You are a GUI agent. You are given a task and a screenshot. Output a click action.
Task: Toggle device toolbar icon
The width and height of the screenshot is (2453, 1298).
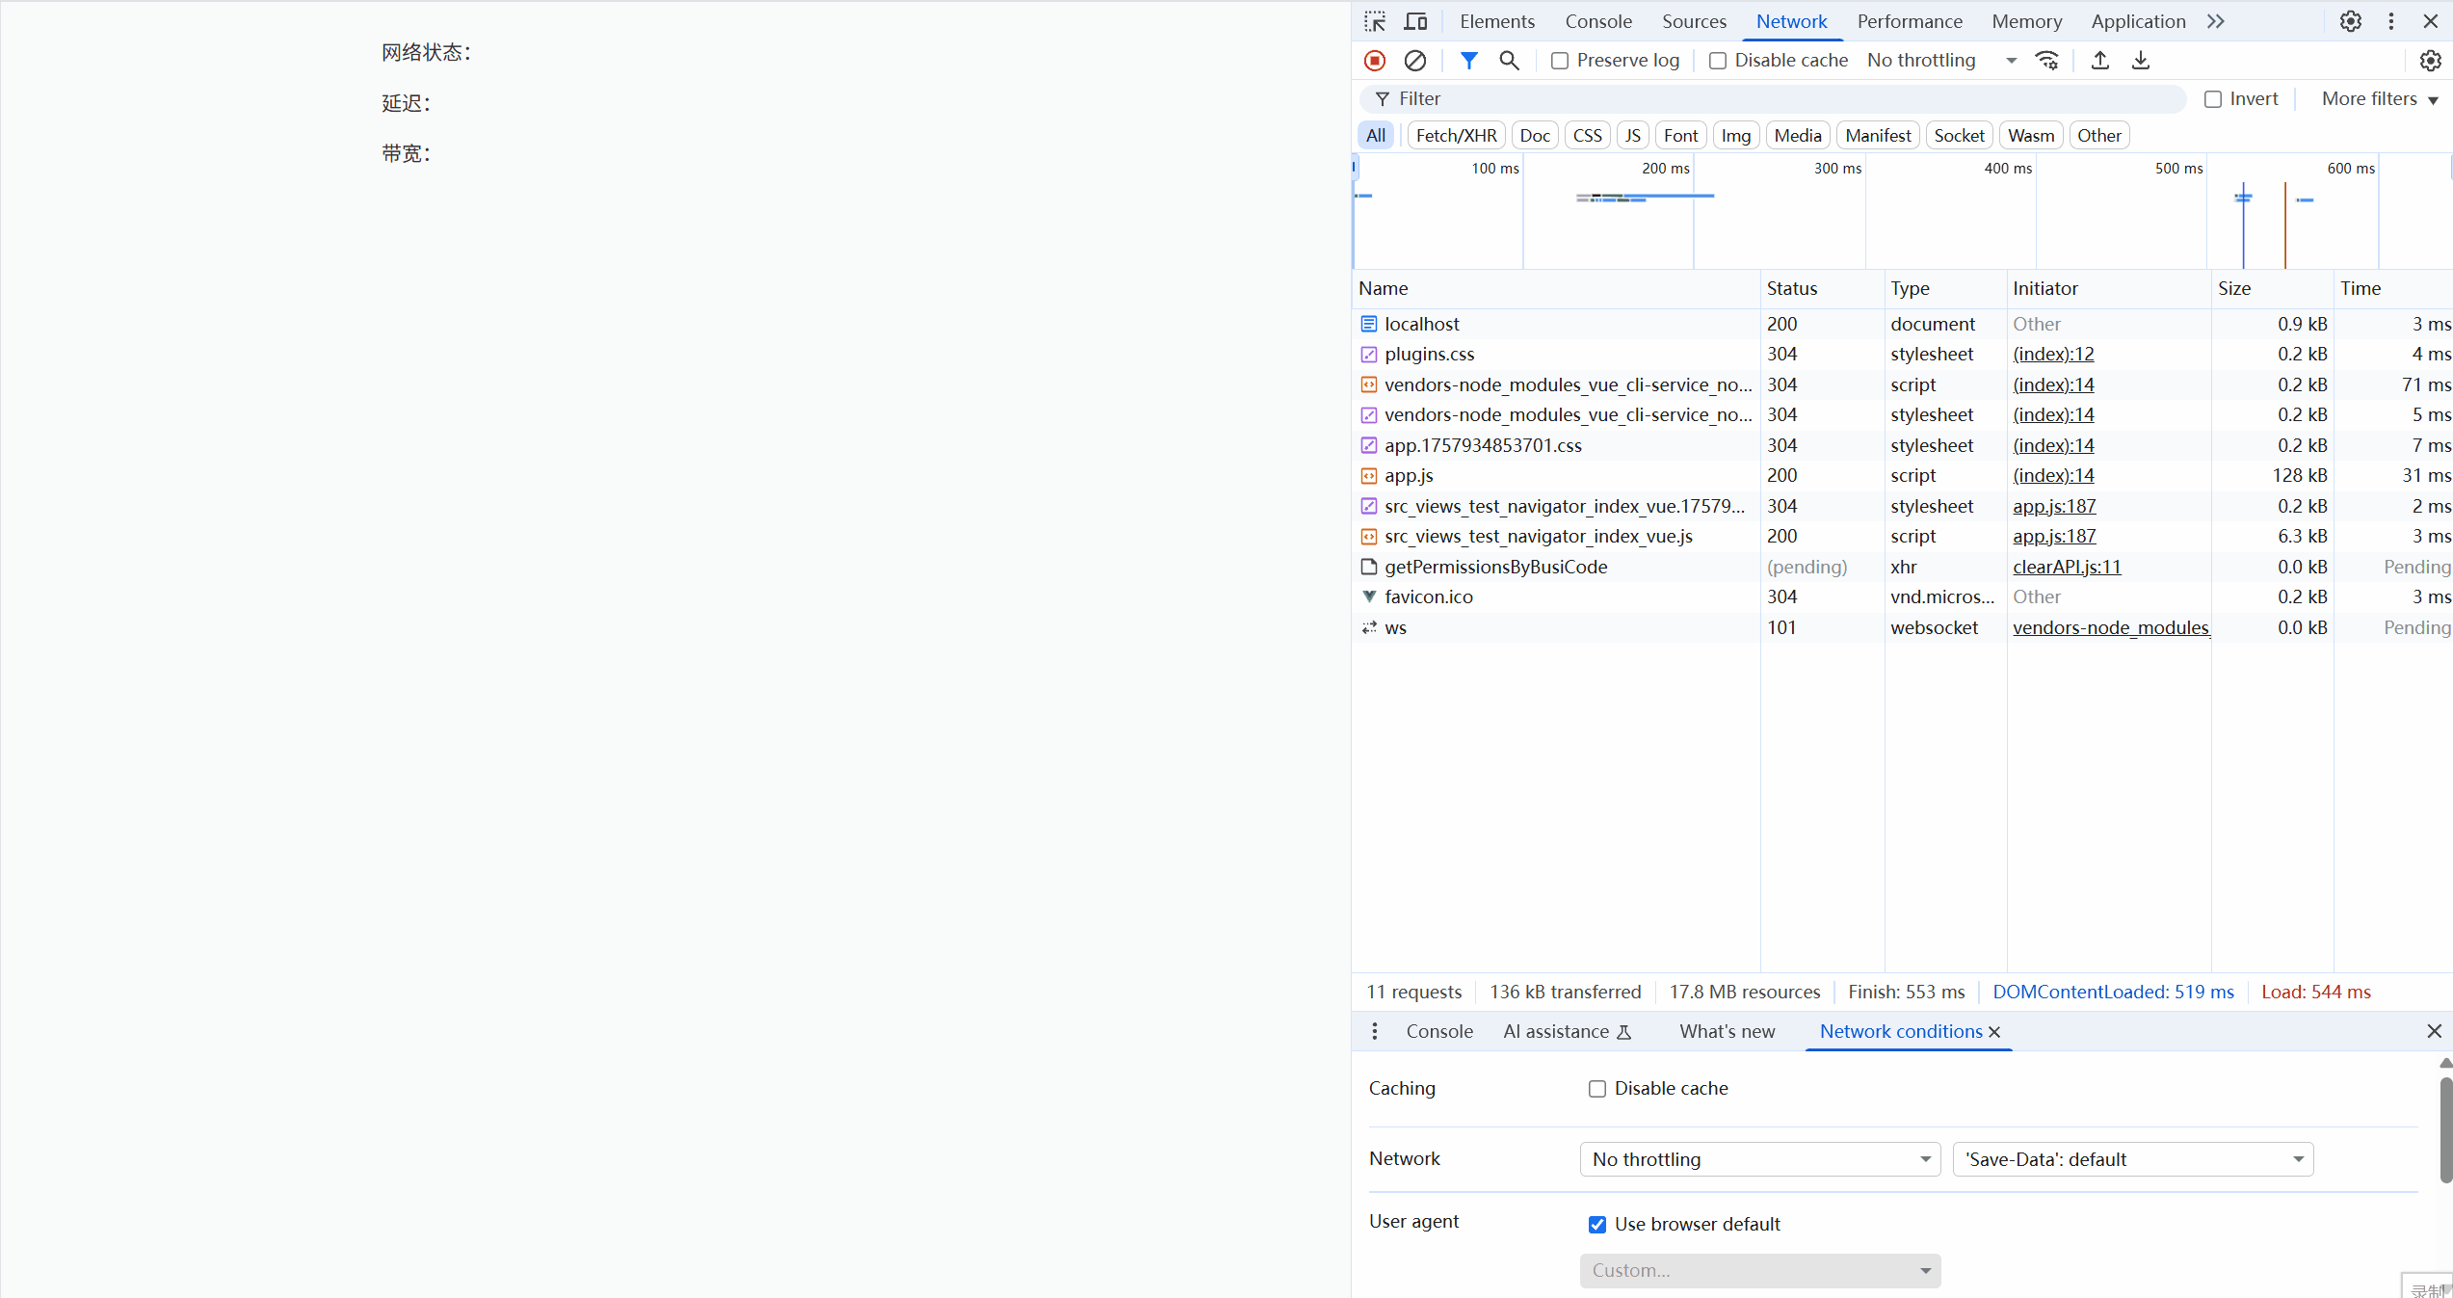click(1415, 21)
